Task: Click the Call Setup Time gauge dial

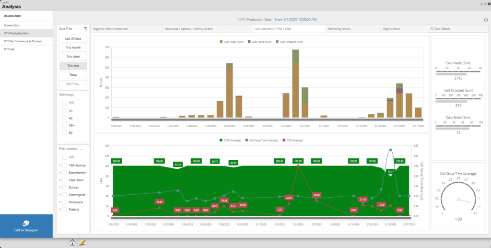Action: [459, 197]
